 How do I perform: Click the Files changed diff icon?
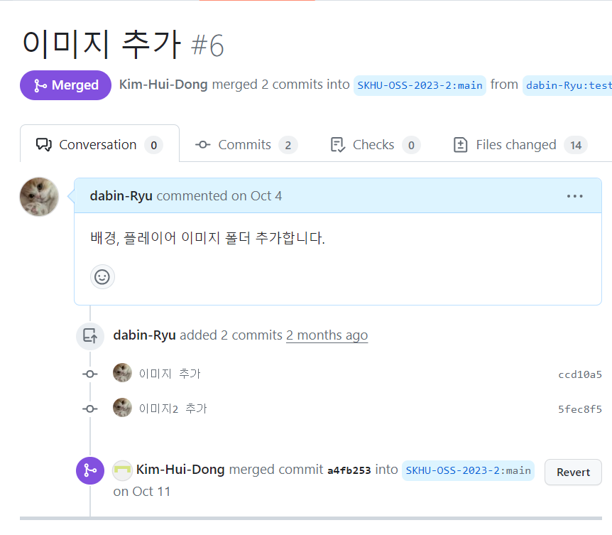point(461,144)
